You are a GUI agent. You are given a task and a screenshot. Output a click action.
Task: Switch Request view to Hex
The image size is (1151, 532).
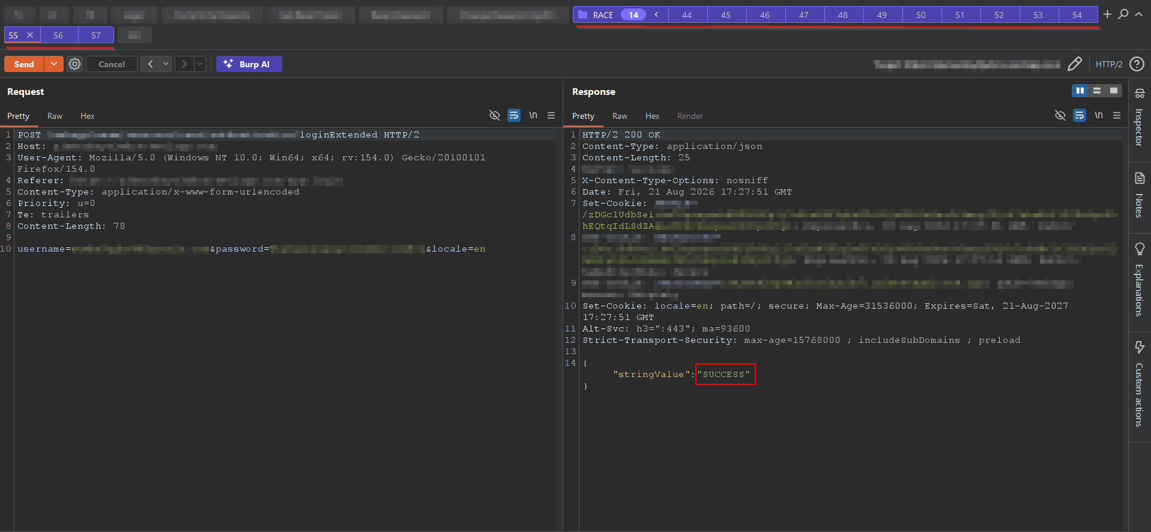click(x=88, y=116)
